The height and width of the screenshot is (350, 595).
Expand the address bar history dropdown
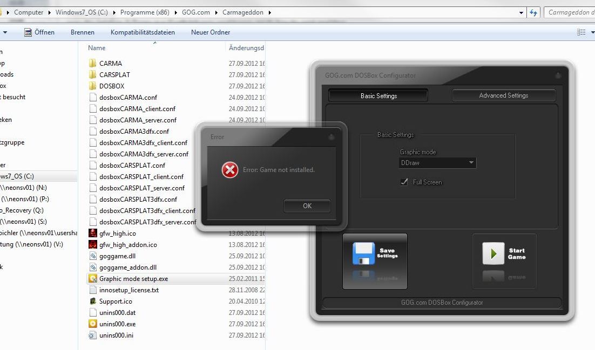coord(521,12)
